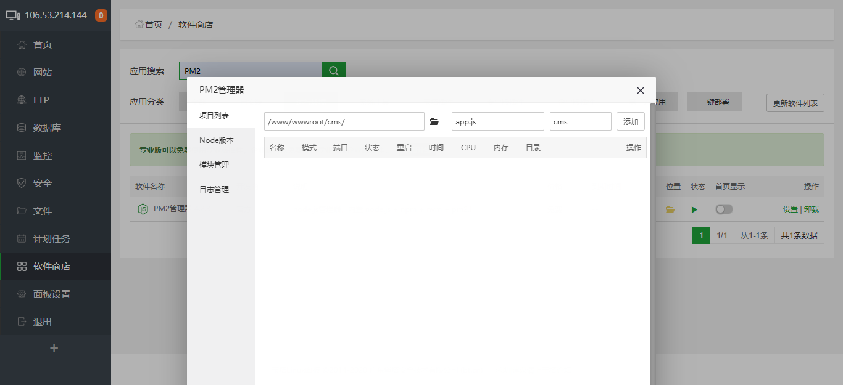The height and width of the screenshot is (385, 843).
Task: Click the folder icon for 文件
Action: (x=22, y=211)
